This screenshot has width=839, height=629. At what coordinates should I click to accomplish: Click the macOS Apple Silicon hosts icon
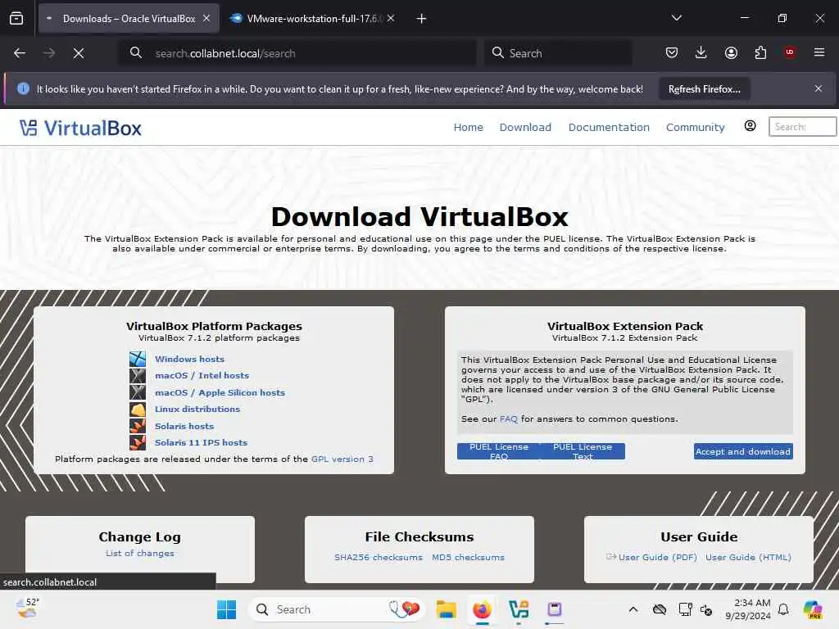click(138, 392)
